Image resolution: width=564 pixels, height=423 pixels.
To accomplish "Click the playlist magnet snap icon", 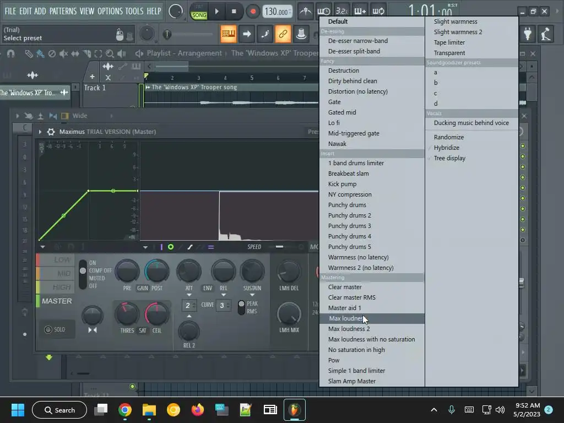I will point(11,54).
